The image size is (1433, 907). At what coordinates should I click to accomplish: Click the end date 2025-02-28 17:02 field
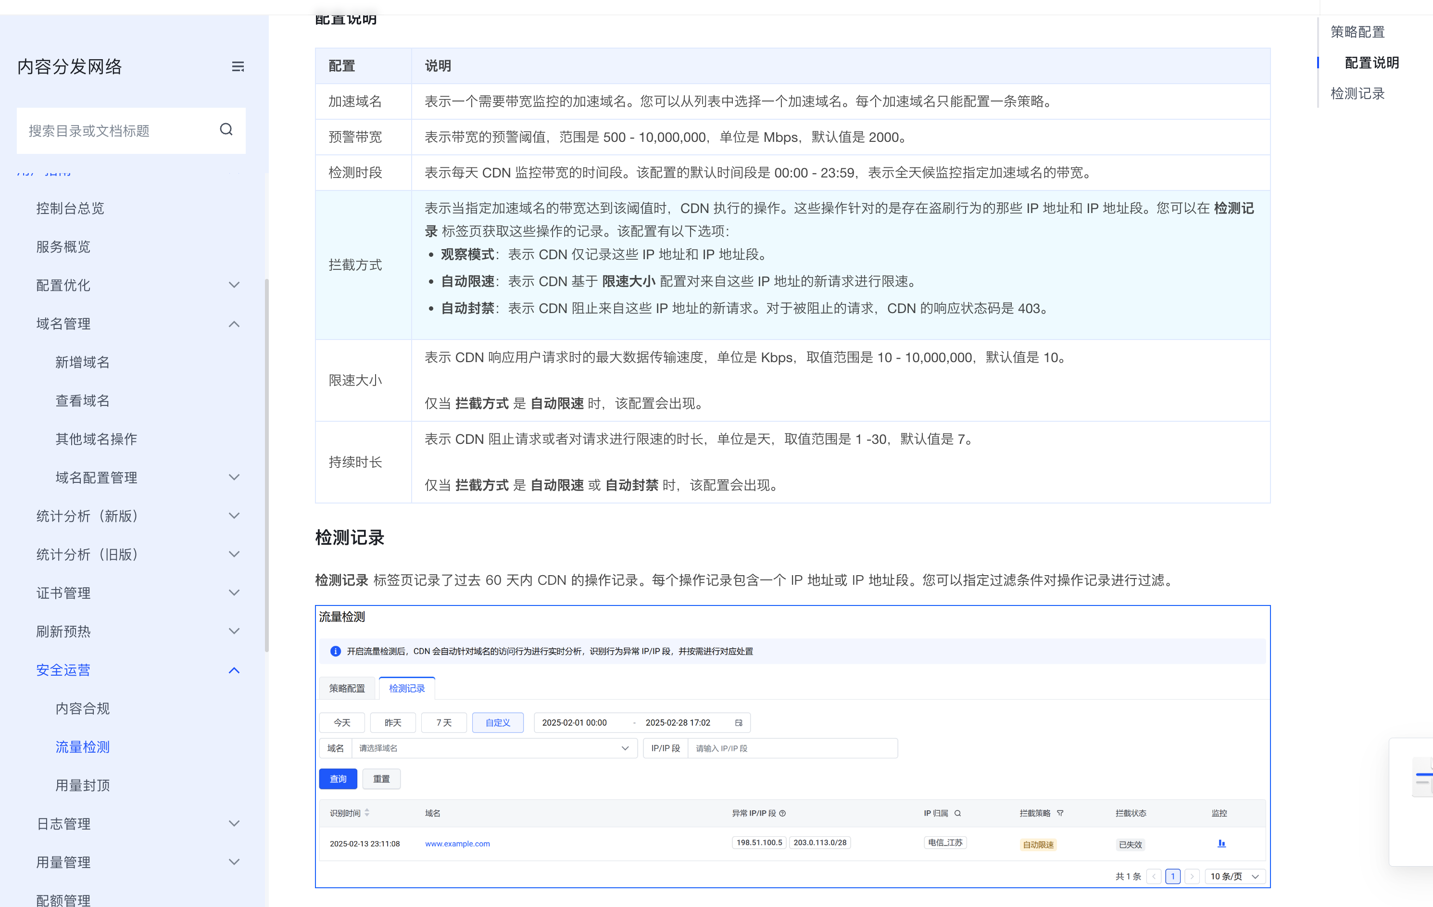click(x=678, y=722)
